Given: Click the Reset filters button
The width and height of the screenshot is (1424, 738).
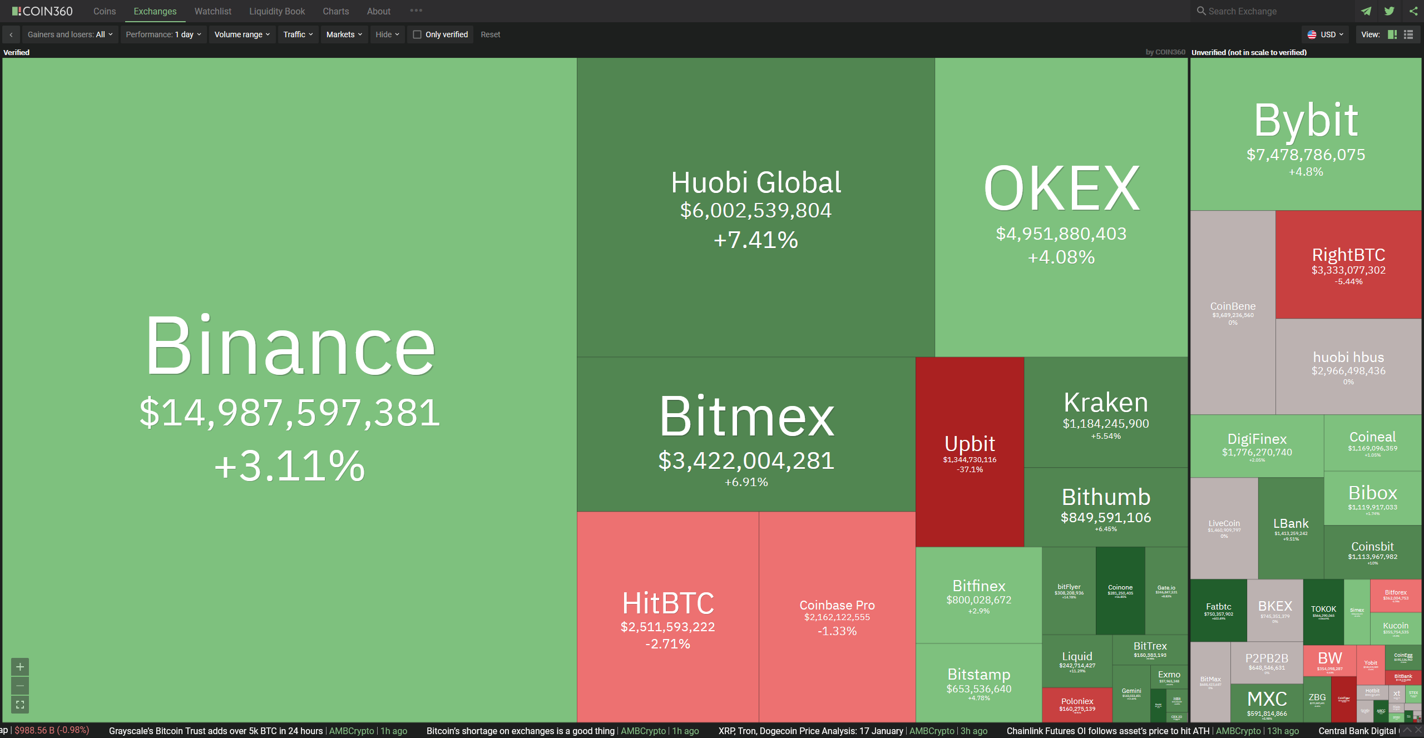Looking at the screenshot, I should tap(490, 34).
